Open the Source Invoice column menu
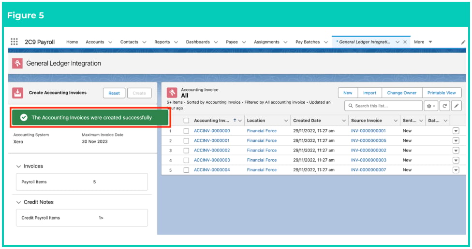 pos(396,121)
